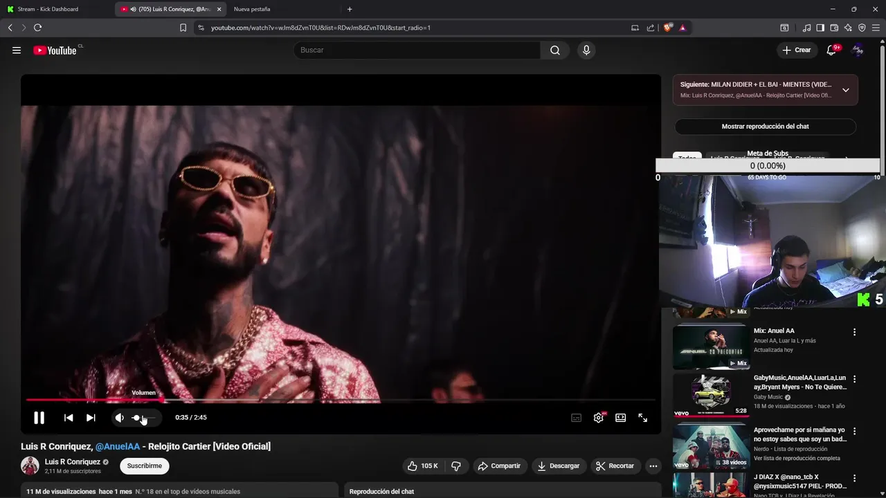
Task: Open the tab search icon in toolbar
Action: 784,28
